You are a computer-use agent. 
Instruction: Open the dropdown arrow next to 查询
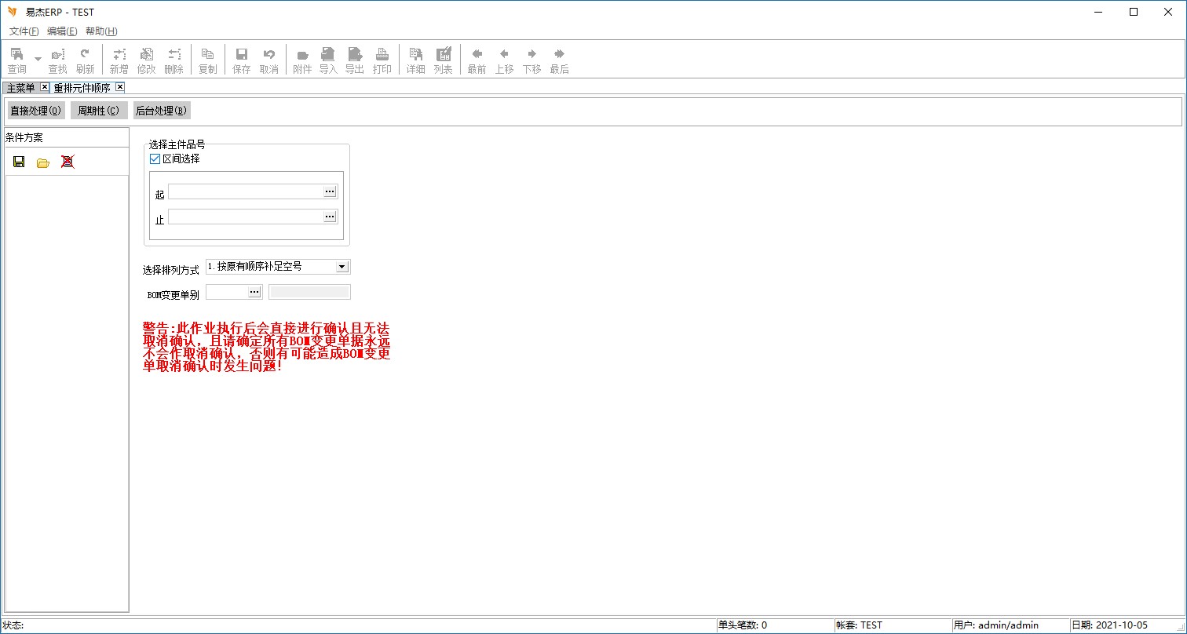pyautogui.click(x=38, y=58)
